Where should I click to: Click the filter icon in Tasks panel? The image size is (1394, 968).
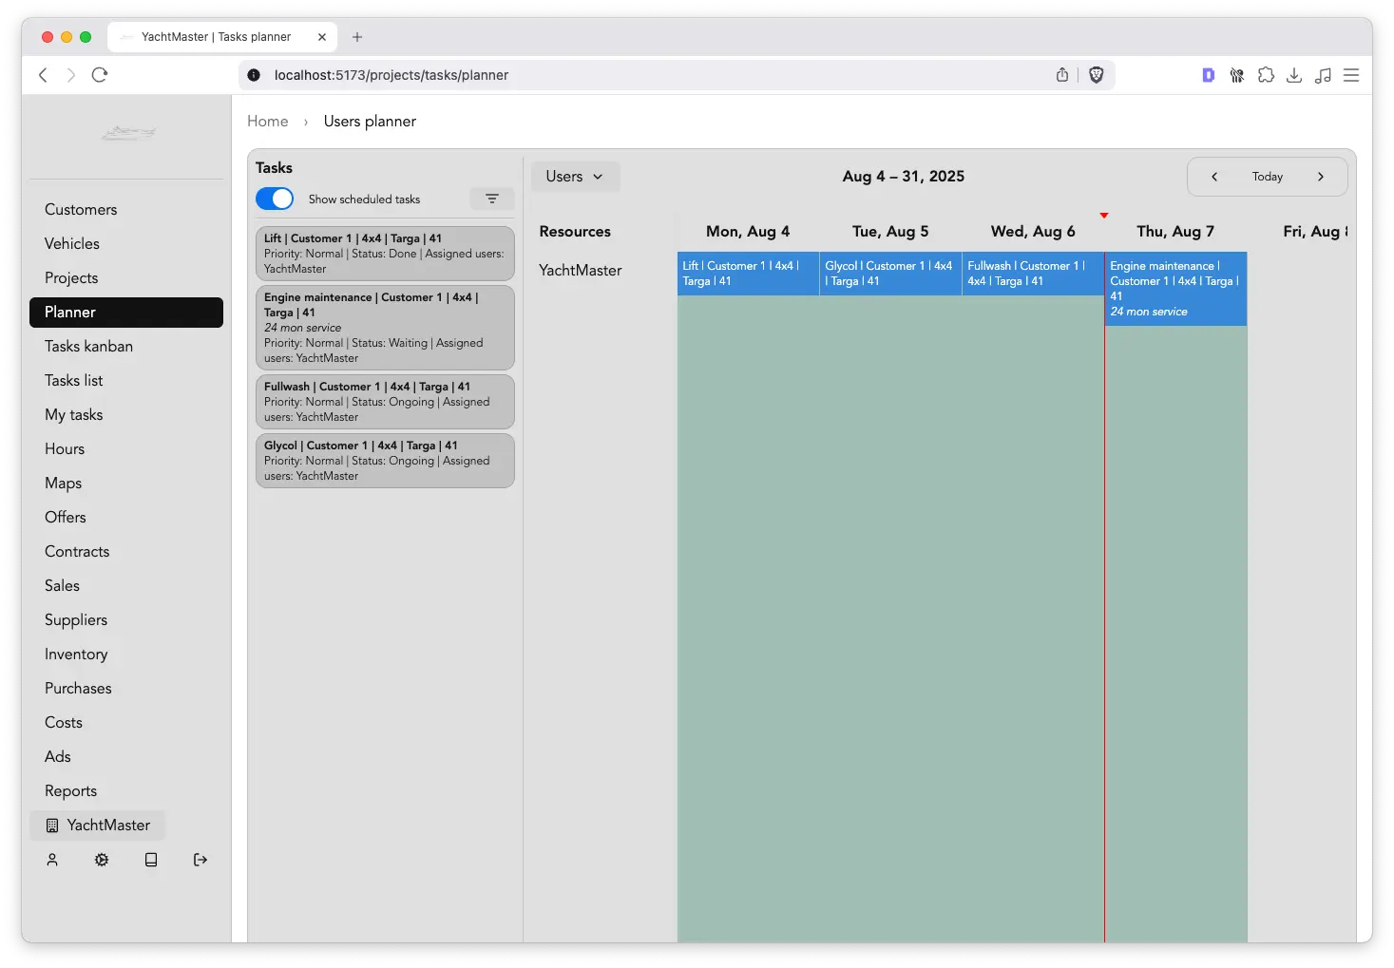point(491,199)
